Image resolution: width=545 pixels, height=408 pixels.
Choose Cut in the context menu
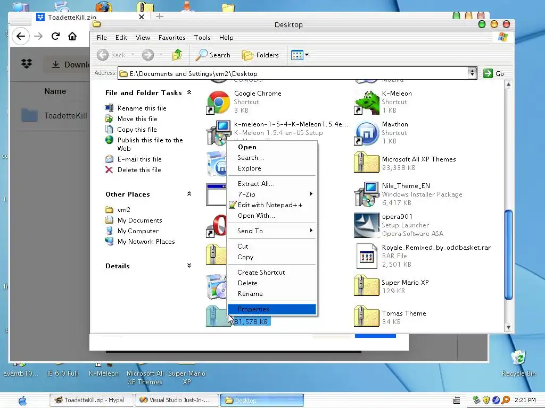[272, 246]
